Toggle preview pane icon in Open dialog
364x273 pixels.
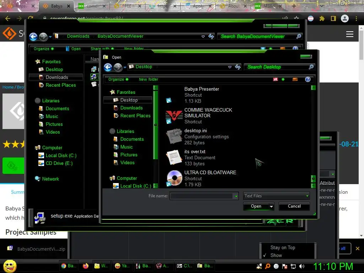295,79
